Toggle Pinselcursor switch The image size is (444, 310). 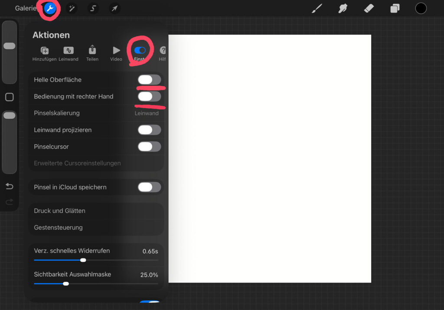point(149,147)
